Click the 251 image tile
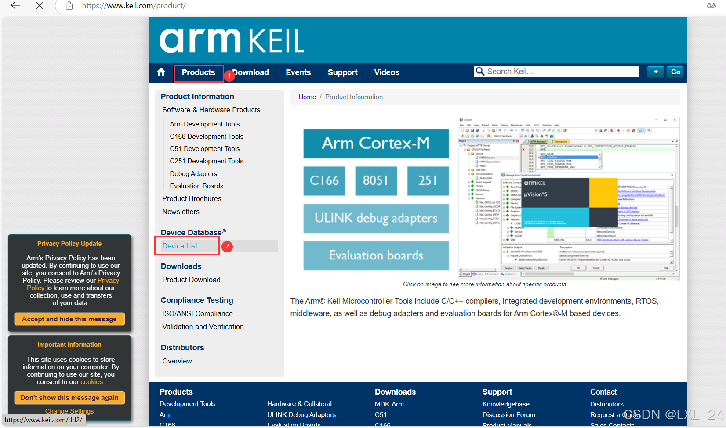The width and height of the screenshot is (726, 428). 428,181
